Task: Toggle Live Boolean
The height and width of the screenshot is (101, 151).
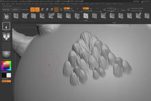Action: [25, 10]
